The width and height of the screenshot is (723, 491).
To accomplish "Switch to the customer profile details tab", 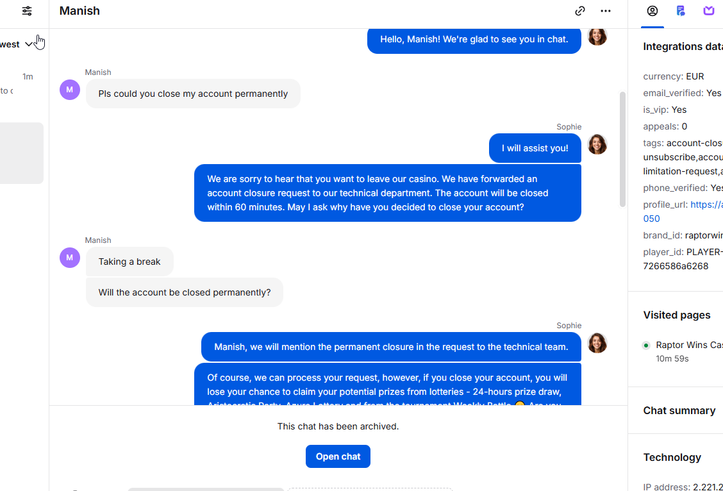I will coord(652,11).
